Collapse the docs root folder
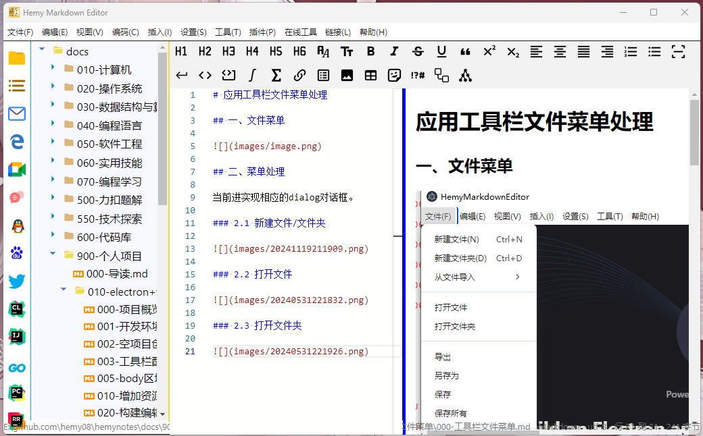This screenshot has height=436, width=703. tap(43, 49)
